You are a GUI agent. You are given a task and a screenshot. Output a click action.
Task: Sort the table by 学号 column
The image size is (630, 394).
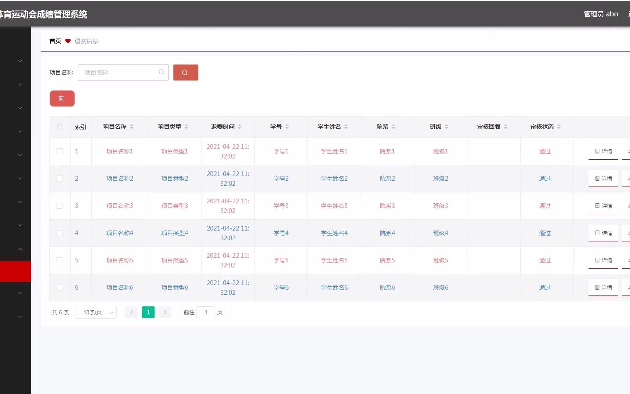tap(287, 127)
